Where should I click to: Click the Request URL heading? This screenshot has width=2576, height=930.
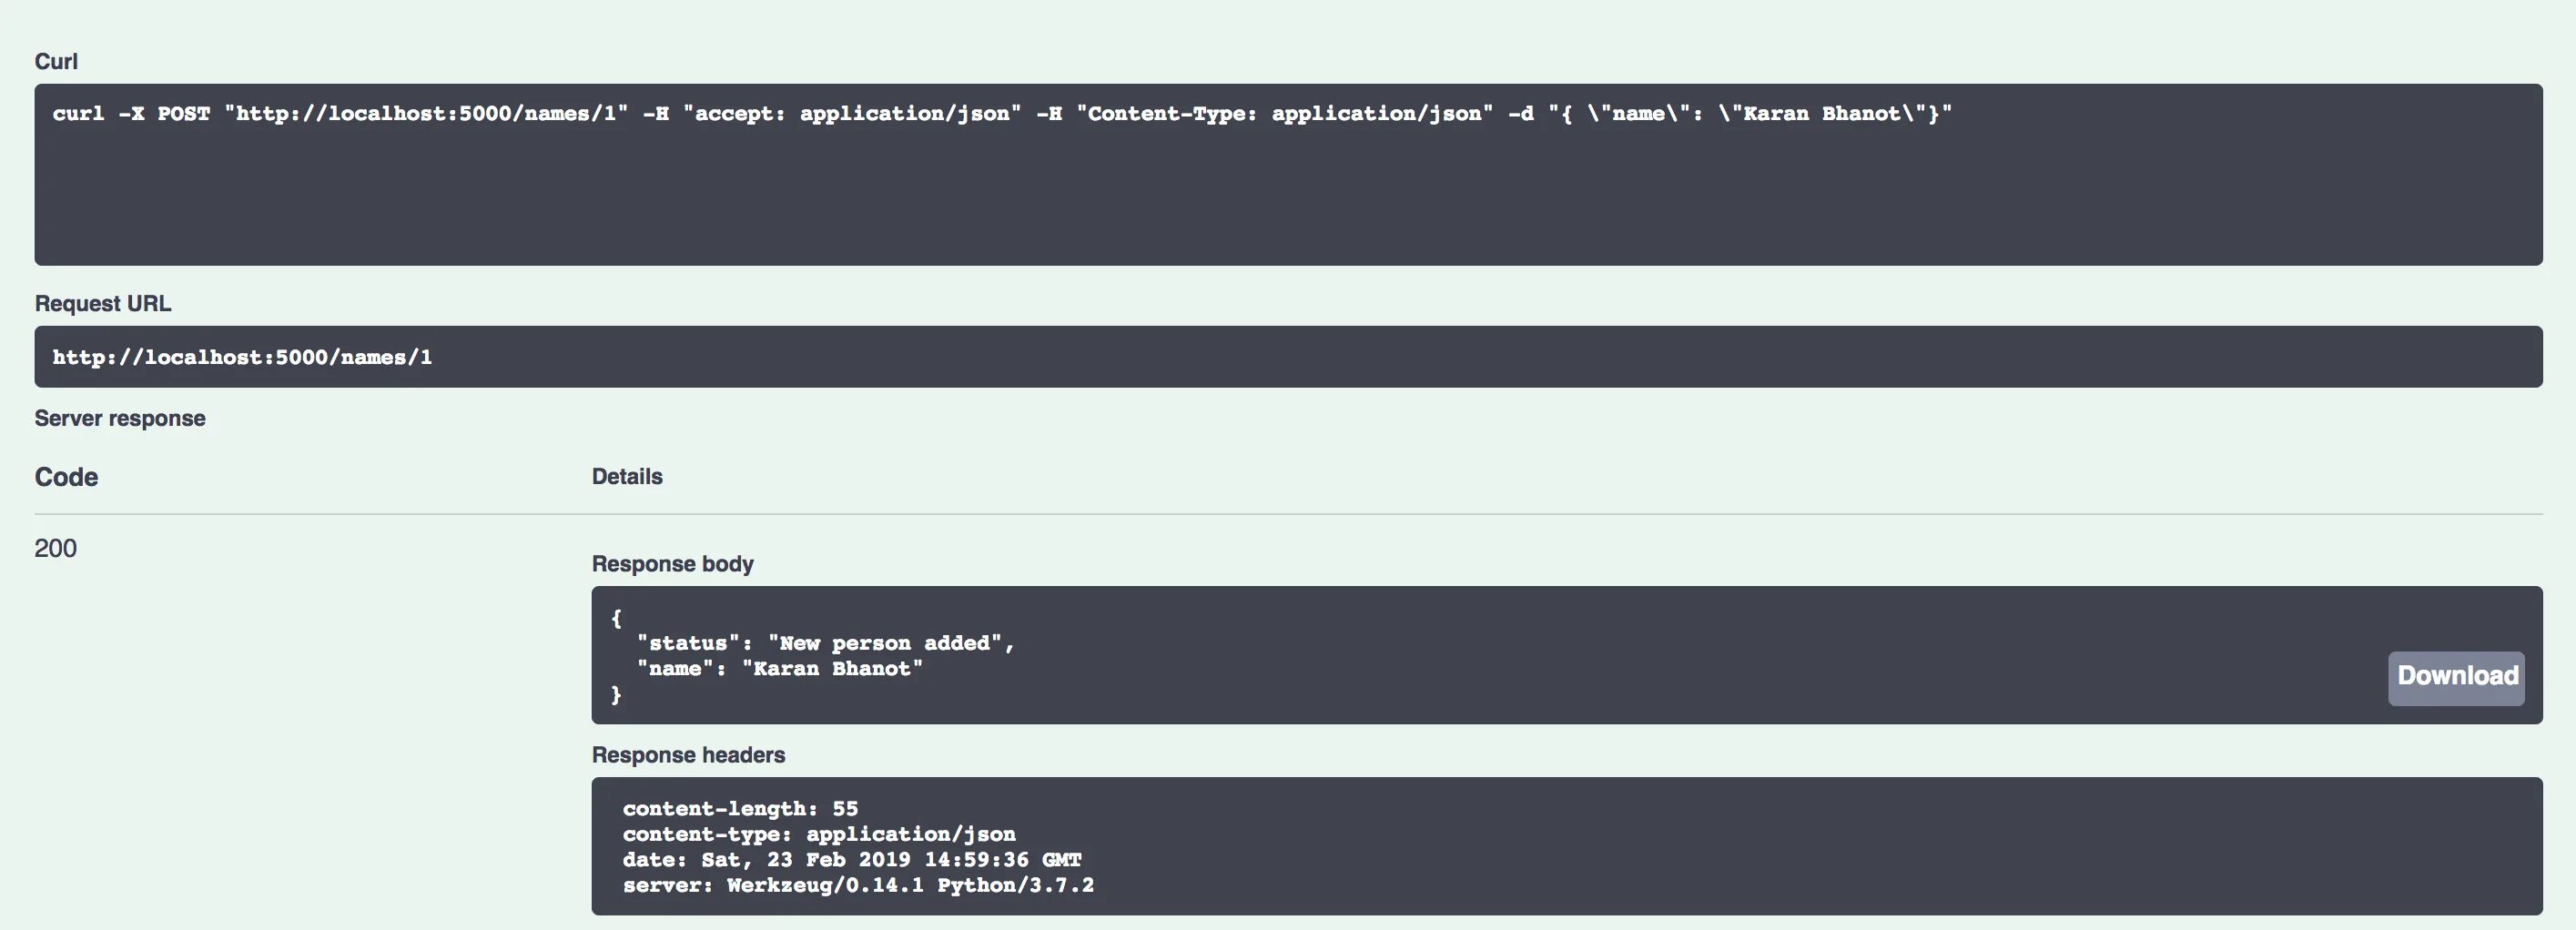pyautogui.click(x=103, y=303)
